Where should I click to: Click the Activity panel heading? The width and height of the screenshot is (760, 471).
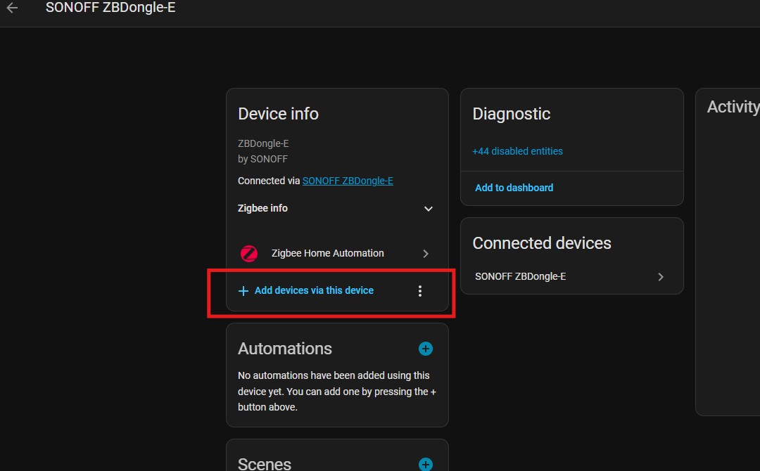pos(732,107)
